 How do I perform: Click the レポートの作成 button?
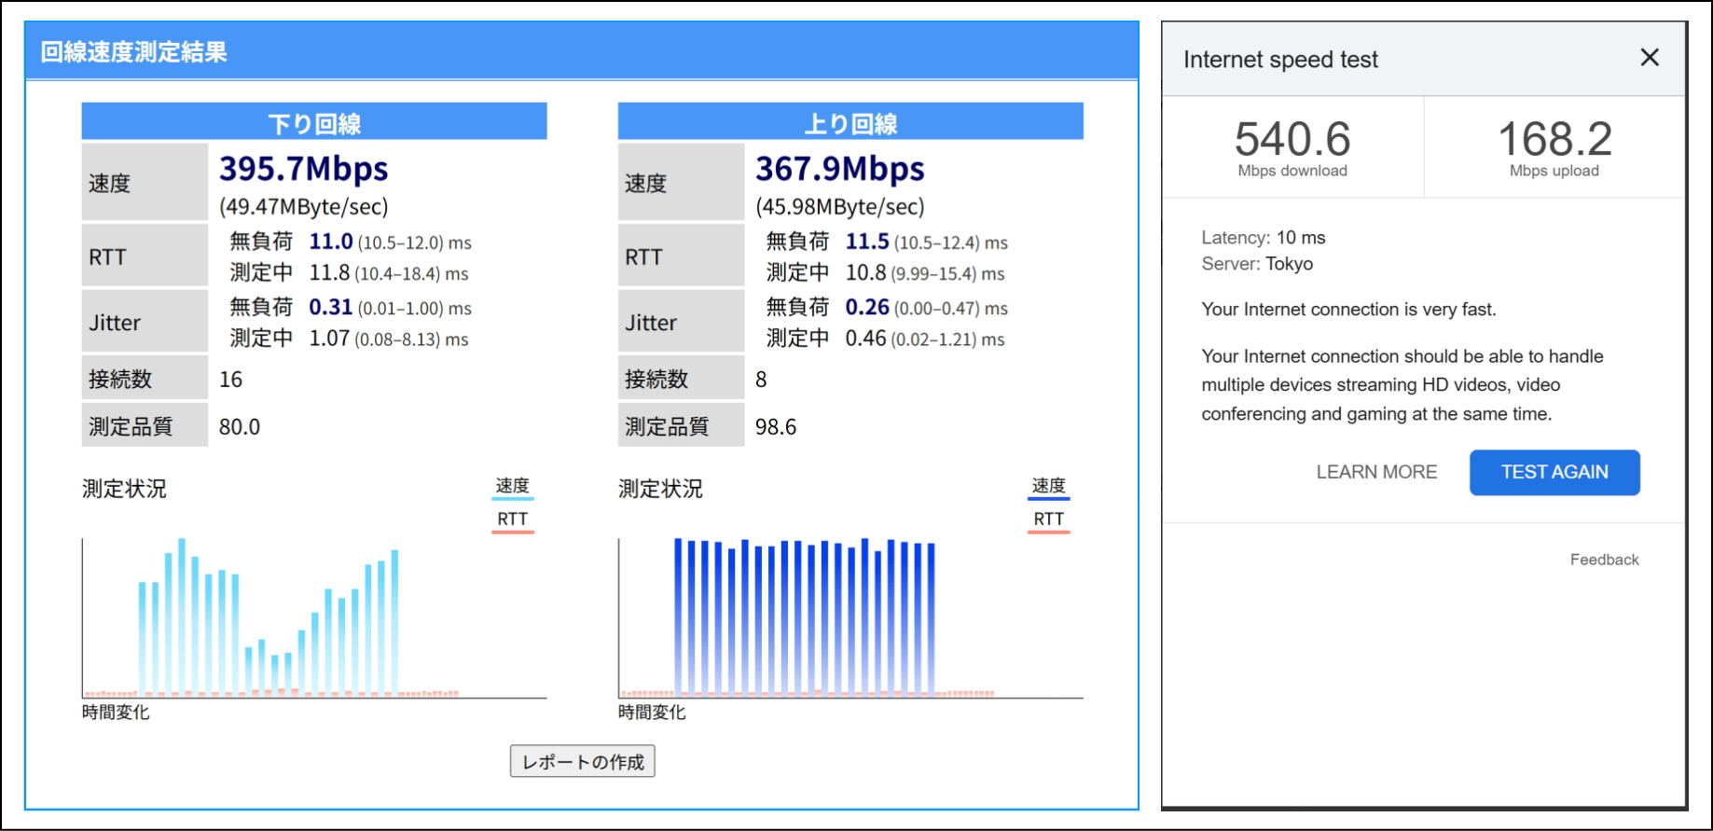pos(583,761)
